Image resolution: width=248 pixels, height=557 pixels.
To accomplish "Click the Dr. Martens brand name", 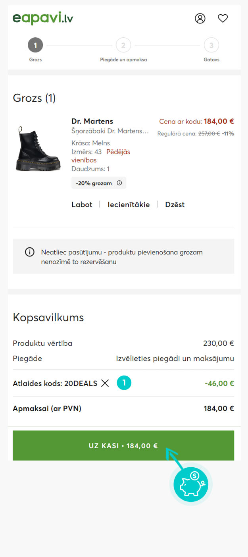I will (92, 121).
